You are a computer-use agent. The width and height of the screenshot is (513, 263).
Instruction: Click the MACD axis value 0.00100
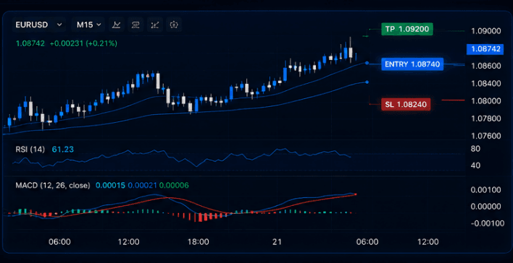[487, 189]
